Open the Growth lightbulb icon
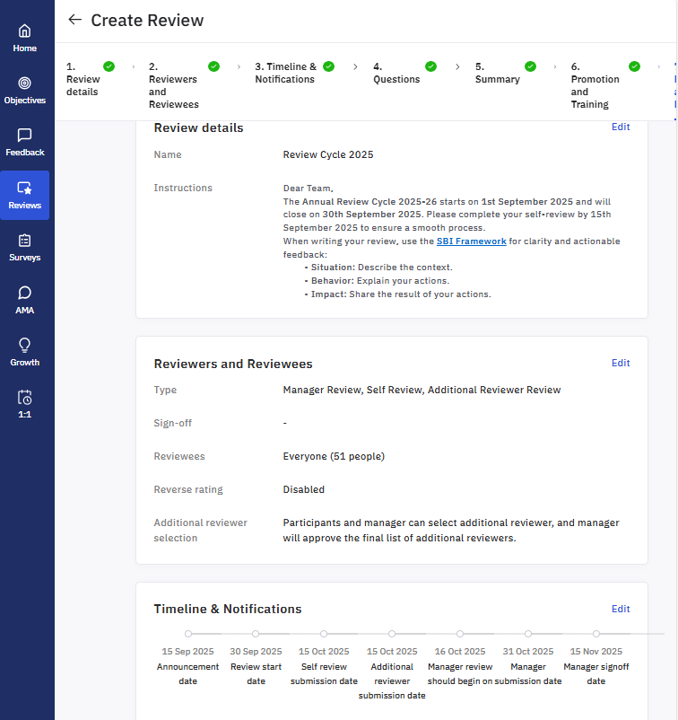 coord(24,346)
